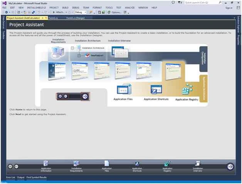Collapse the NewFeature1 tree node
This screenshot has width=242, height=184.
coord(79,55)
